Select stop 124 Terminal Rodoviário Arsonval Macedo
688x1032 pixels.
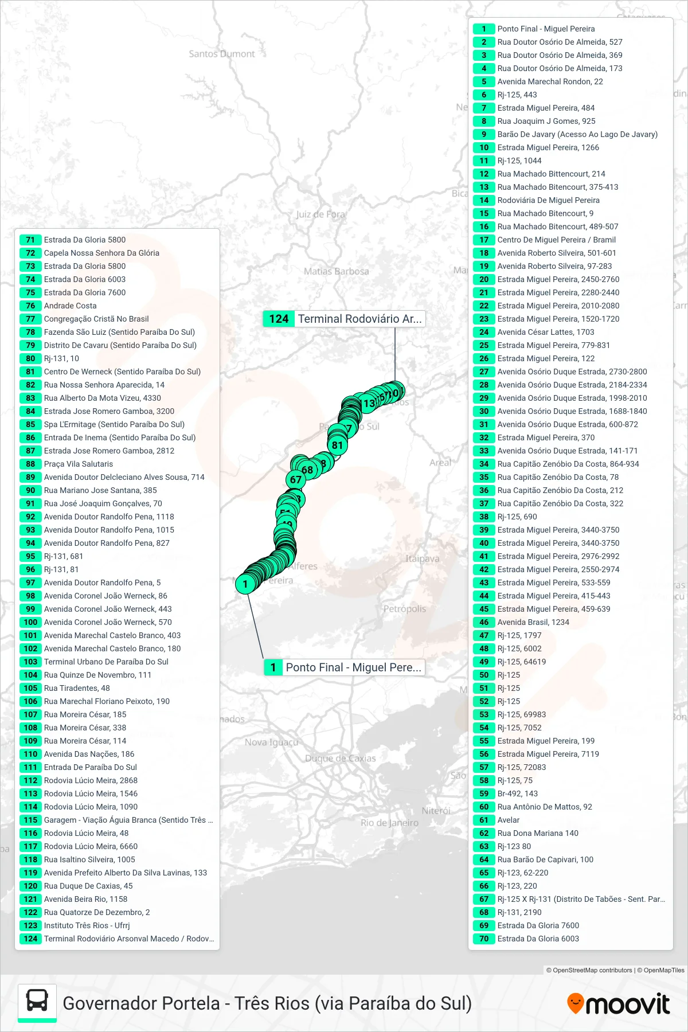[117, 939]
